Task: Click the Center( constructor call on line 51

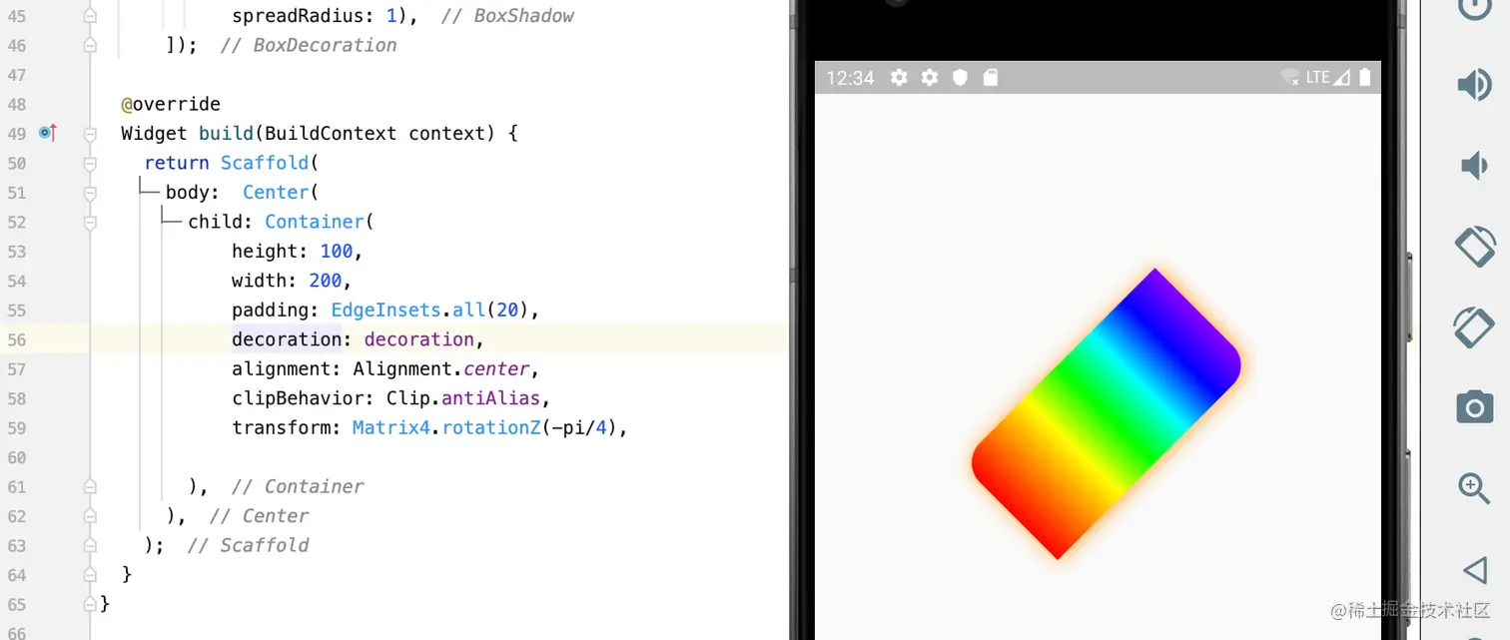Action: [281, 192]
